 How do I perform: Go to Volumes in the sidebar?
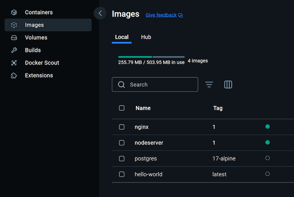click(48, 38)
